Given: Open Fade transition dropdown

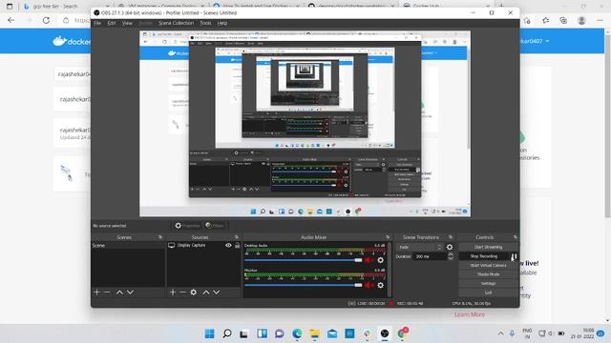Looking at the screenshot, I should (x=420, y=248).
